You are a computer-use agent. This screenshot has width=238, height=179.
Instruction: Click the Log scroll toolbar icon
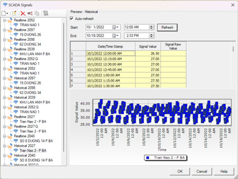point(46,13)
